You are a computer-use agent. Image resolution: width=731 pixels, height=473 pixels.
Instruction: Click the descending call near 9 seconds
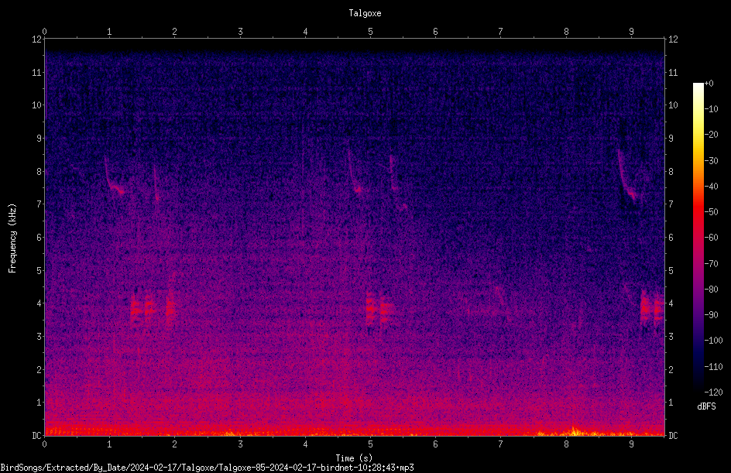click(627, 175)
